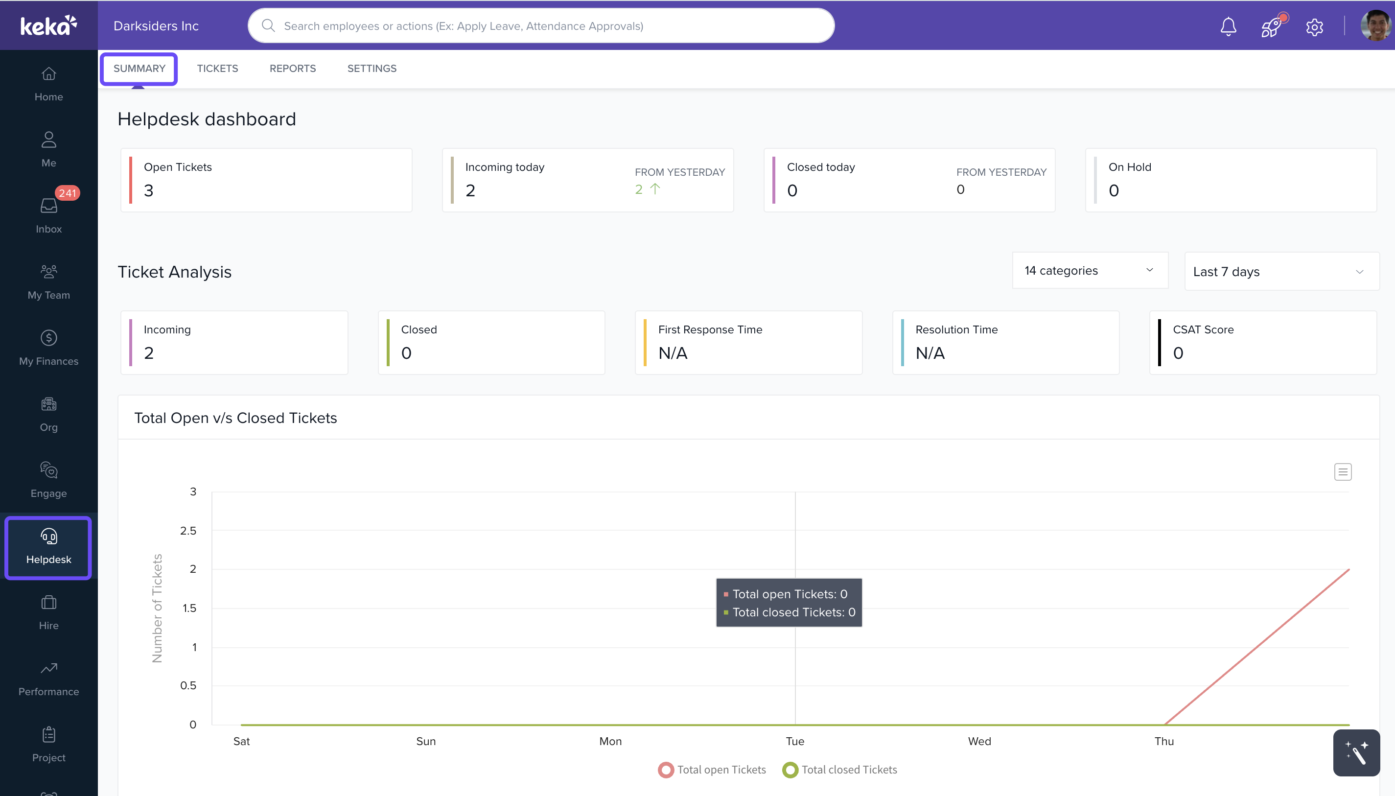Toggle Total open Tickets legend series

712,769
